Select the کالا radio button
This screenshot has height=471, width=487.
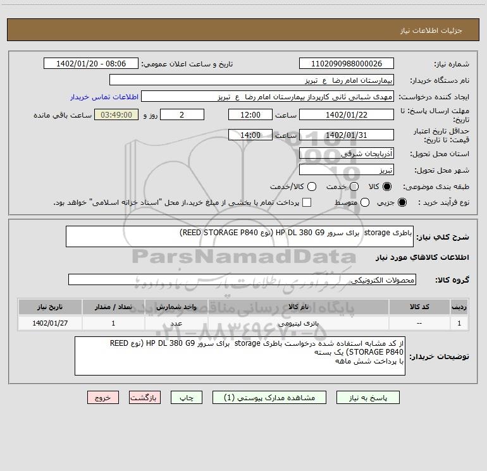[387, 187]
